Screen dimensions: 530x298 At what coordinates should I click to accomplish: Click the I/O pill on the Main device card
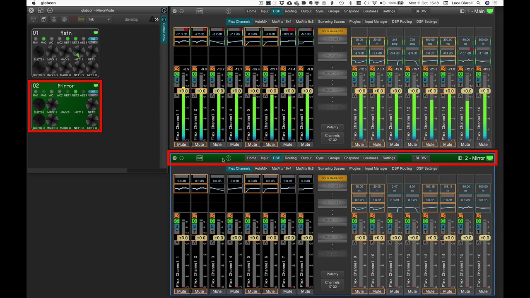pyautogui.click(x=93, y=38)
